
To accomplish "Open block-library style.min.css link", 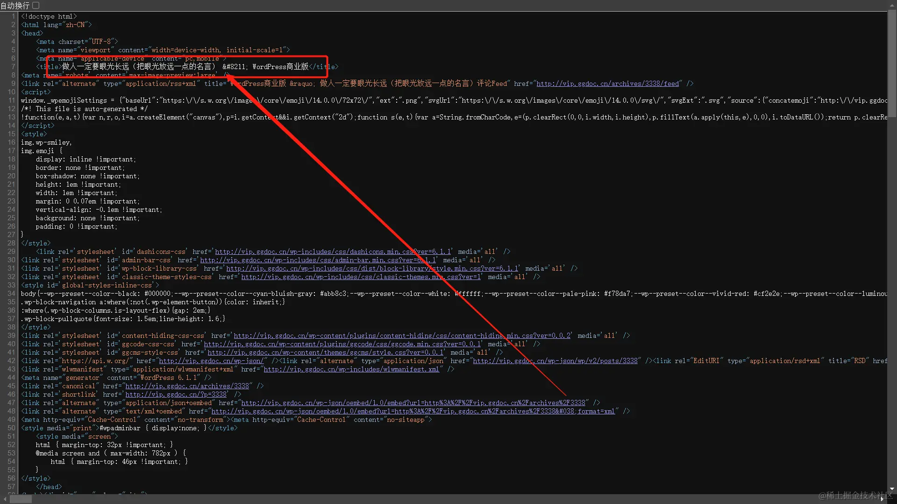I will [372, 268].
